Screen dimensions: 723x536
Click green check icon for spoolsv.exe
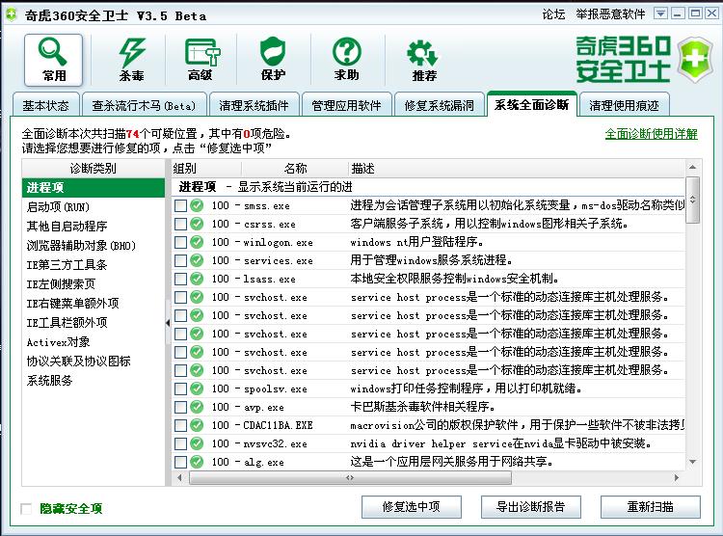click(197, 389)
